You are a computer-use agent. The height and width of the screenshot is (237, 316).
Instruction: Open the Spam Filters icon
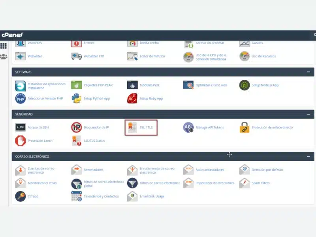[245, 183]
